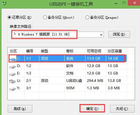Image resolution: width=140 pixels, height=115 pixels.
Task: Select the 文档 volume label cell
Action: tap(70, 73)
